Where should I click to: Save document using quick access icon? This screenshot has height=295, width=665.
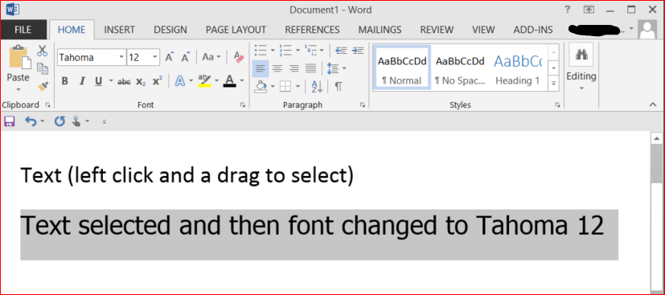coord(9,121)
